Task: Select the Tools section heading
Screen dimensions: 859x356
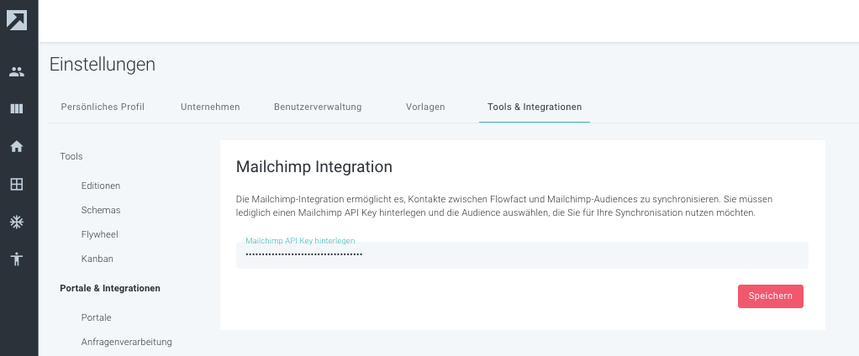Action: click(x=71, y=156)
